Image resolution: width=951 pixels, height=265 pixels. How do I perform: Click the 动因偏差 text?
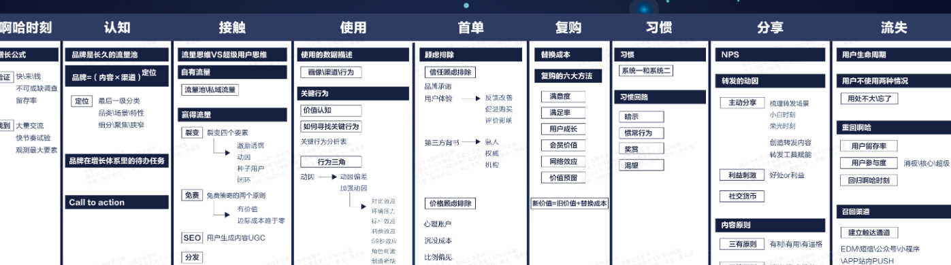353,177
